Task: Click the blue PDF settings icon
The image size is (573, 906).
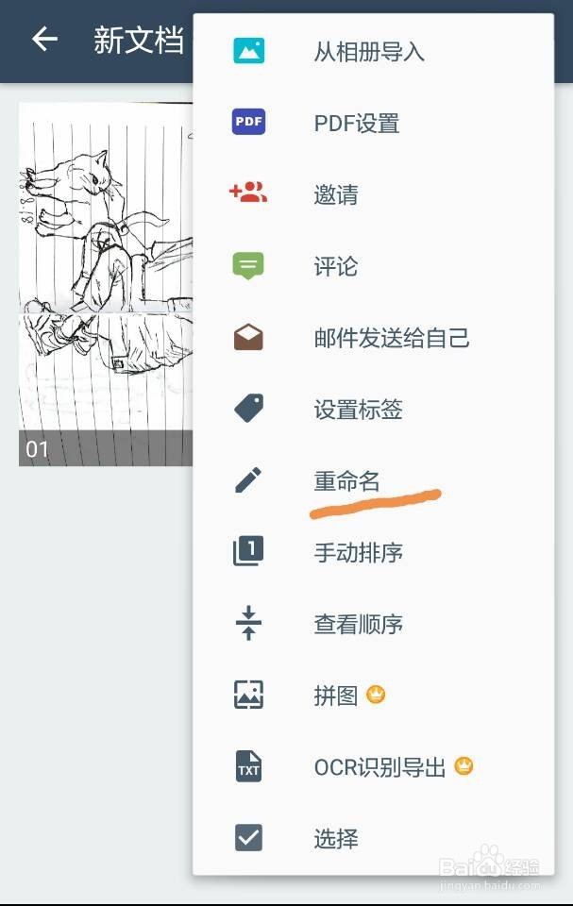Action: (x=248, y=122)
